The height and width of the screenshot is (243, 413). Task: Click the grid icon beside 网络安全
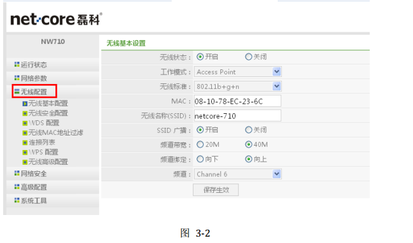(x=17, y=173)
